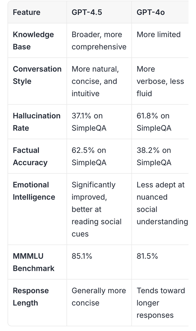The height and width of the screenshot is (331, 196).
Task: Select the Knowledge Base row label
Action: [33, 41]
